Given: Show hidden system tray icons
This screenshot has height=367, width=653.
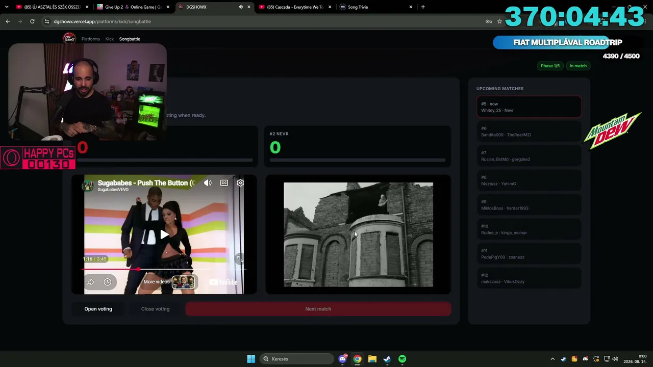Looking at the screenshot, I should click(552, 359).
